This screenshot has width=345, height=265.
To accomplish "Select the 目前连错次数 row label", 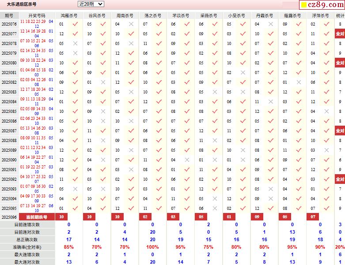I will [x=27, y=224].
